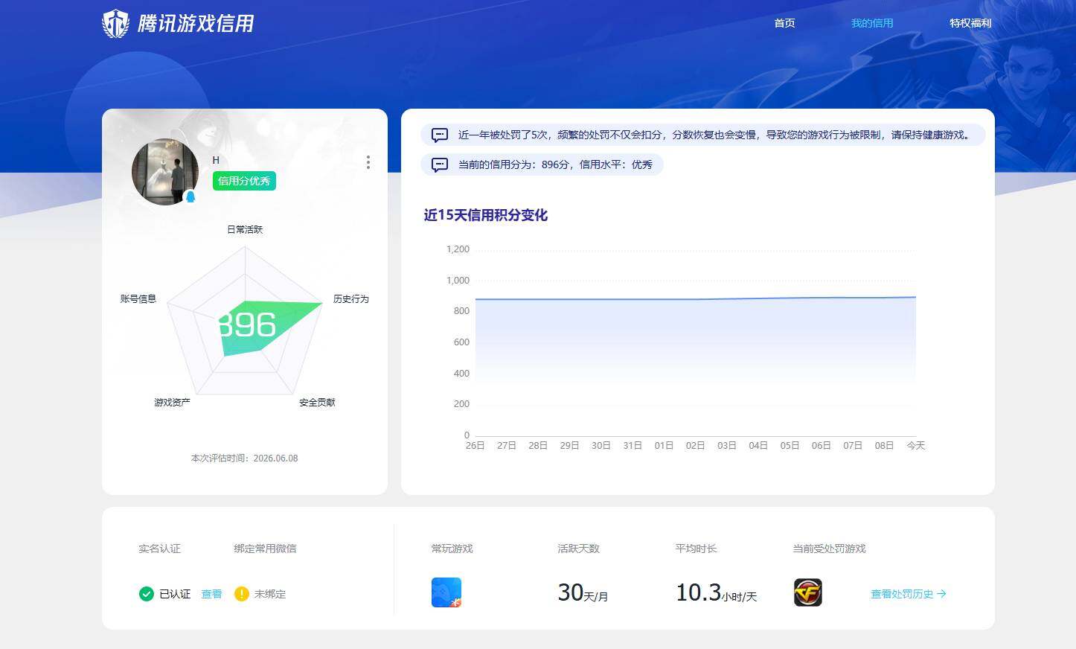Screen dimensions: 1076x649
Task: Select the 我的信用 navigation tab
Action: [x=872, y=23]
